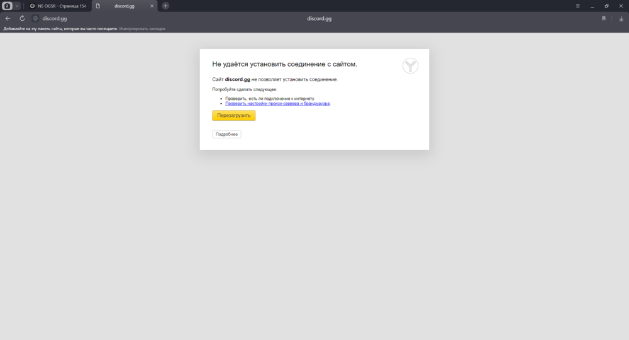Click the Попробуйте сделать следующее text
This screenshot has width=629, height=340.
pos(244,89)
